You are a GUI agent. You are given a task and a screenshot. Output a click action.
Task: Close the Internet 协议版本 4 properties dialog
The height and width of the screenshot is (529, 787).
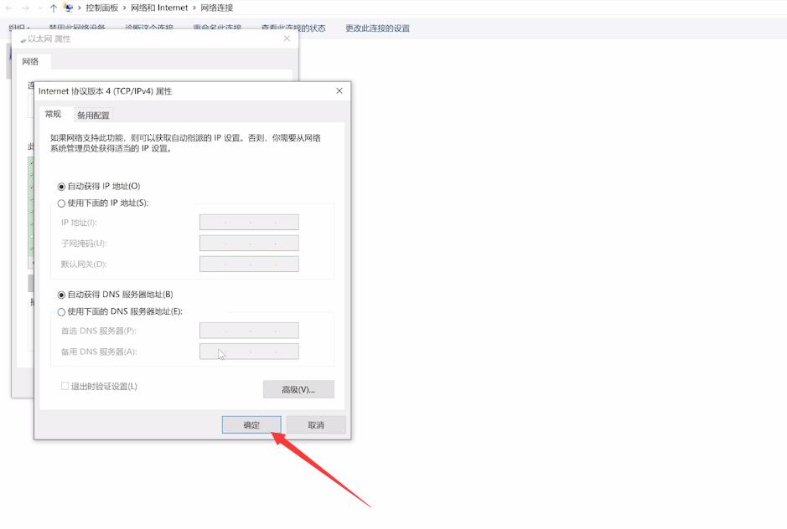339,90
